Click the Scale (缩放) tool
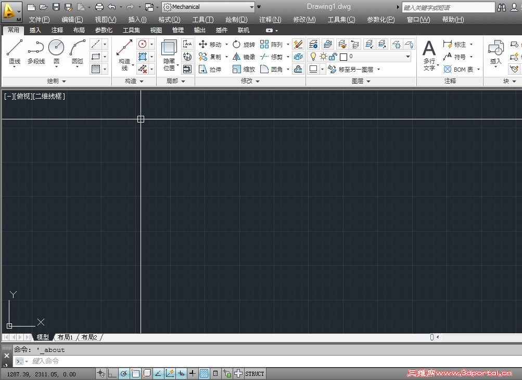 tap(244, 69)
